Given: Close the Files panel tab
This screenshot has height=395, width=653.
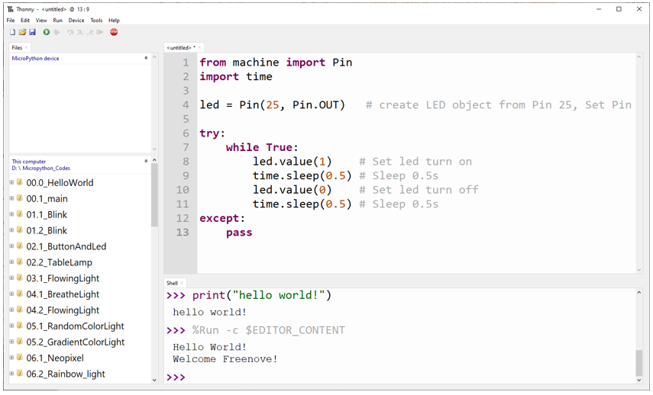Looking at the screenshot, I should [26, 48].
